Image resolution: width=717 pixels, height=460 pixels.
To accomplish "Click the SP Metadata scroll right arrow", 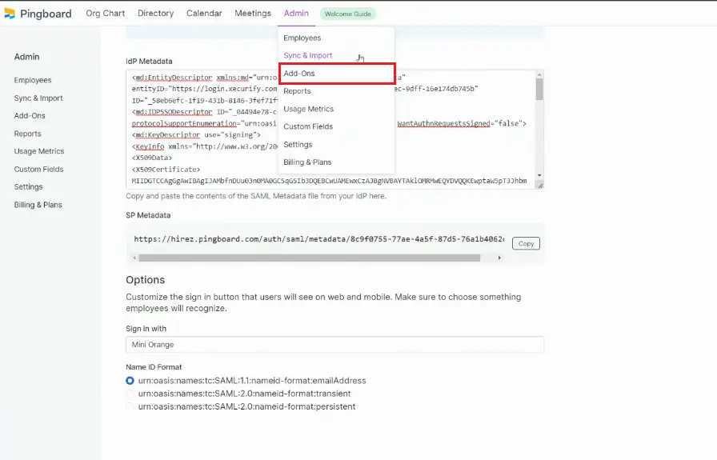I will [499, 258].
